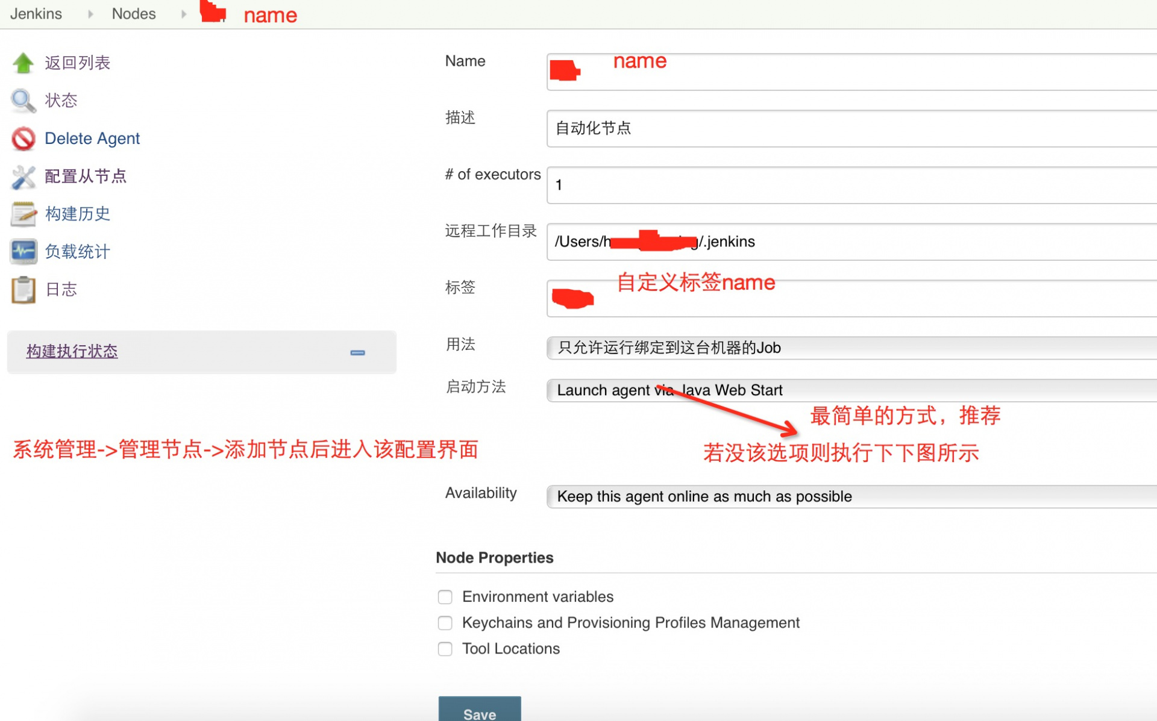Enable Keychains and Provisioning Profiles Management checkbox

coord(445,623)
